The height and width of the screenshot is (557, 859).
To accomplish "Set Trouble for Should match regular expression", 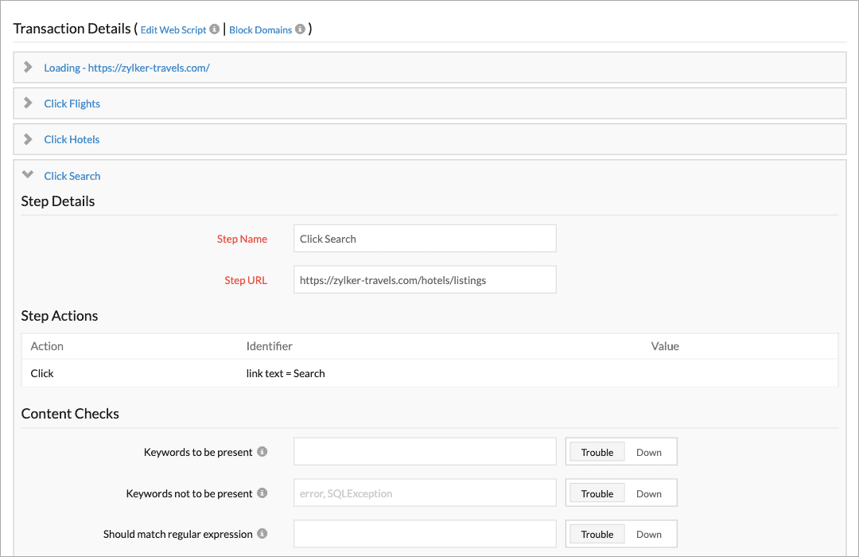I will [596, 533].
